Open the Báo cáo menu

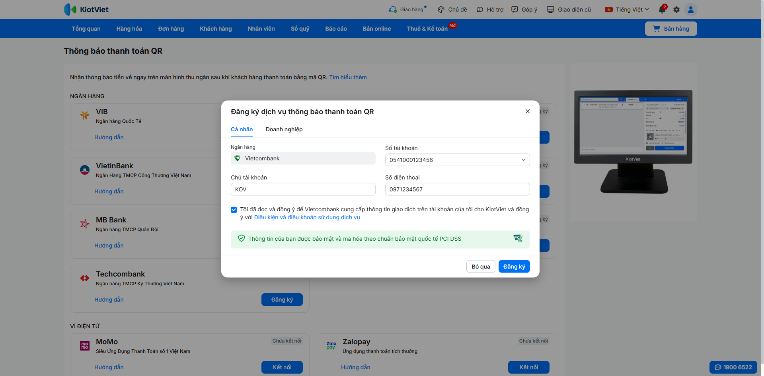(x=336, y=29)
